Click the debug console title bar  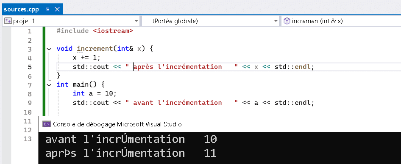(x=220, y=124)
